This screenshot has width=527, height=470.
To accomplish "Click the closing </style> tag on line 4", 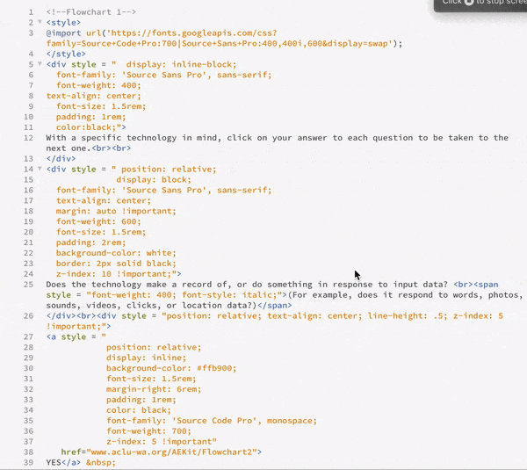I will coord(66,54).
